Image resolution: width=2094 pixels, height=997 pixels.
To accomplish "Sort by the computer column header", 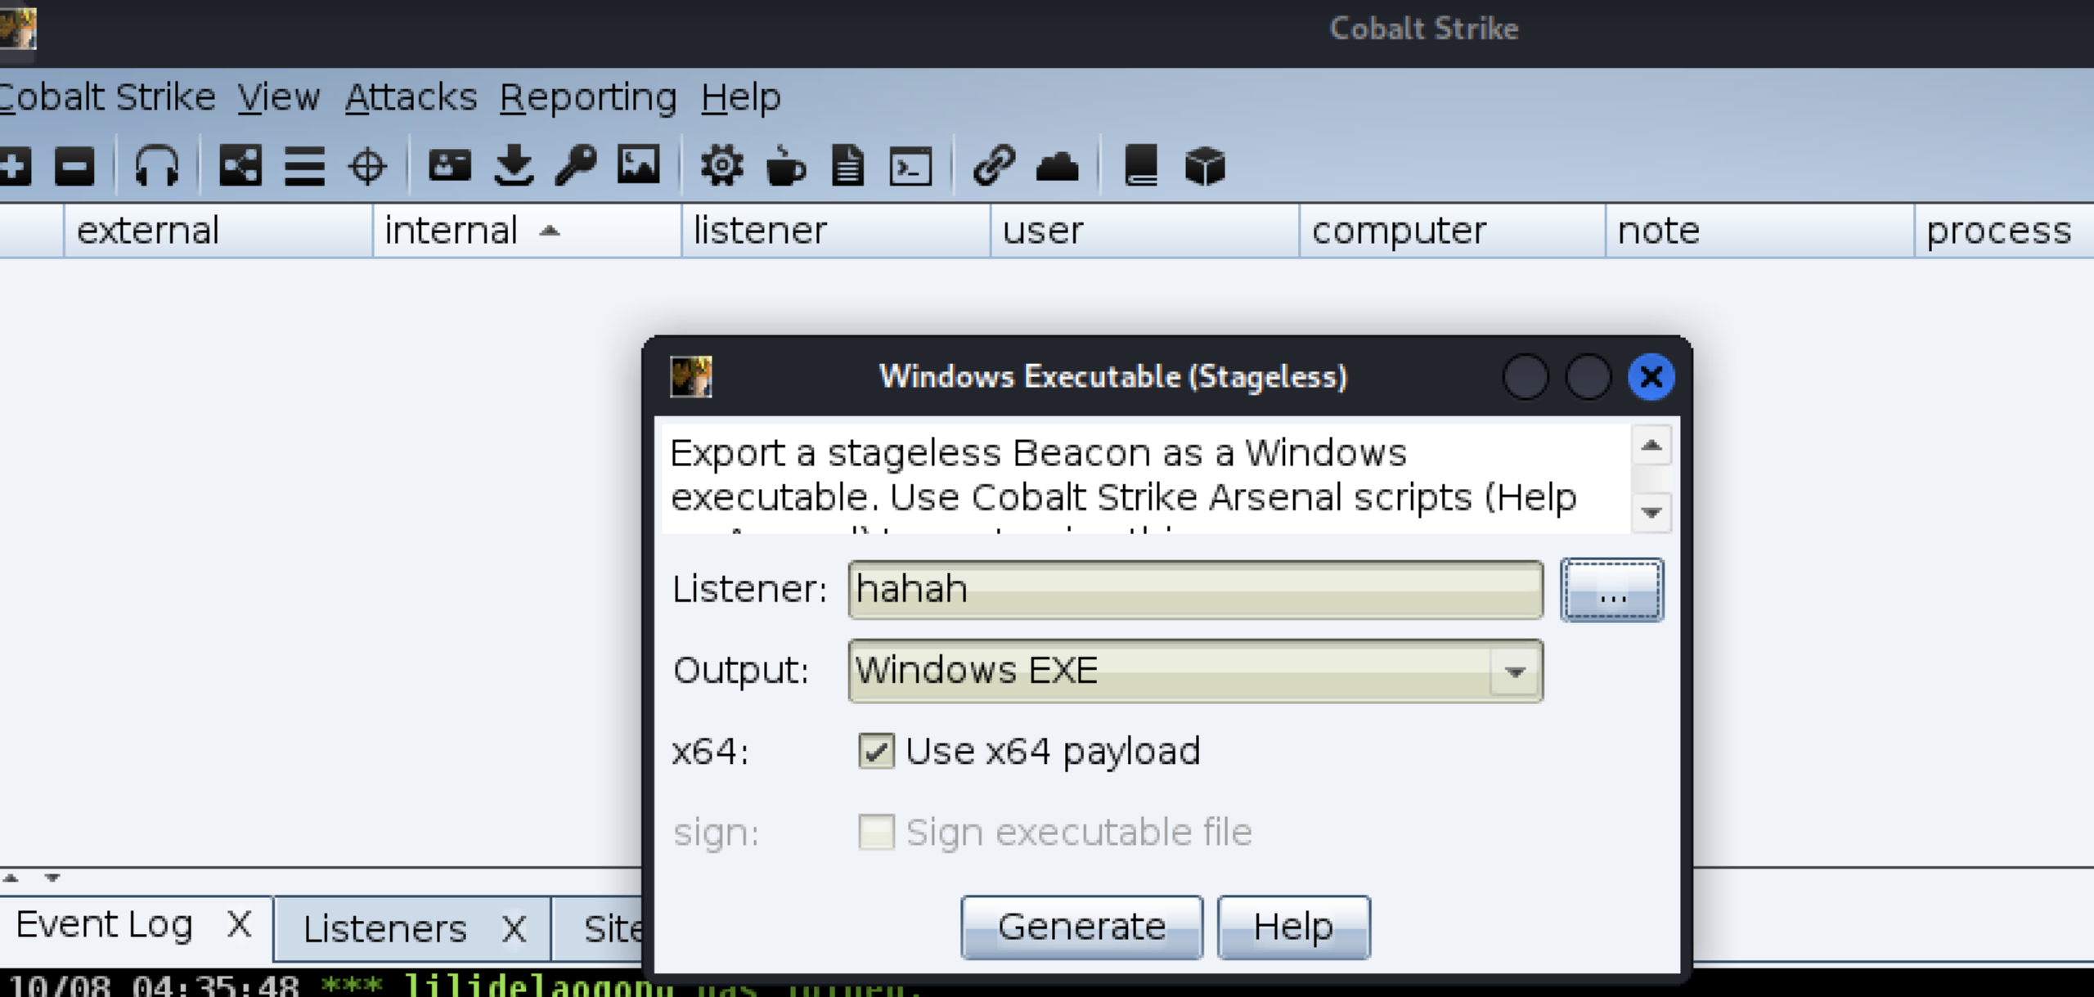I will pyautogui.click(x=1452, y=231).
